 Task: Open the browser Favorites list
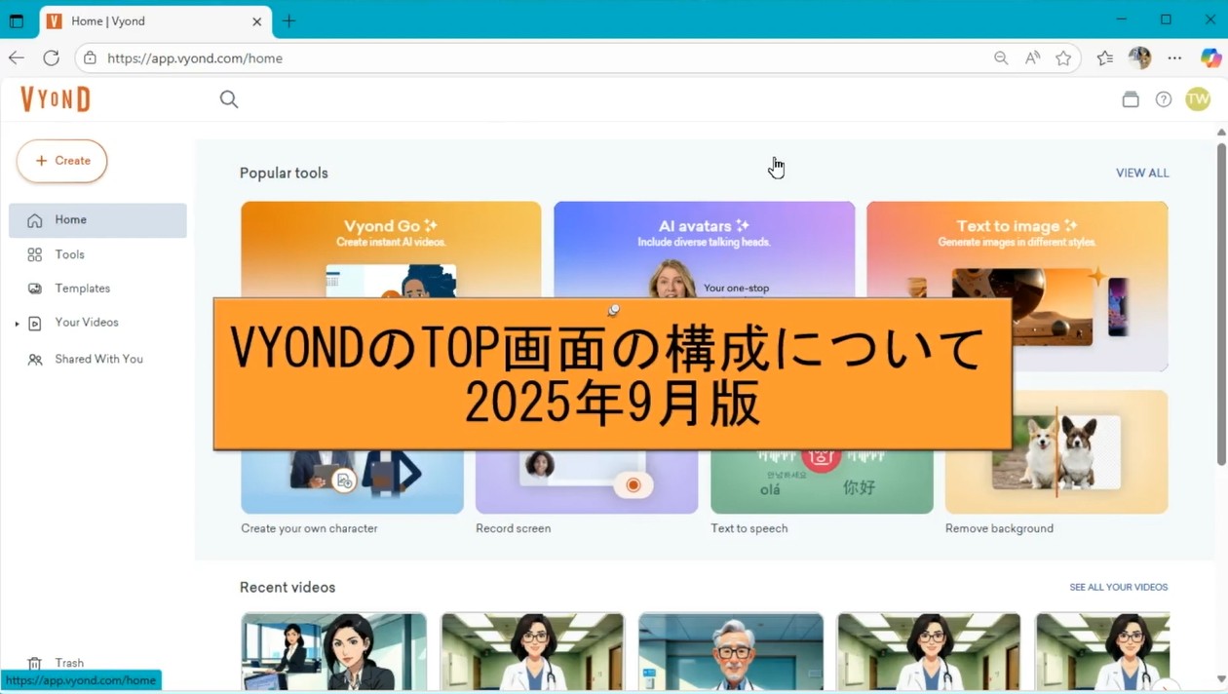[x=1105, y=58]
